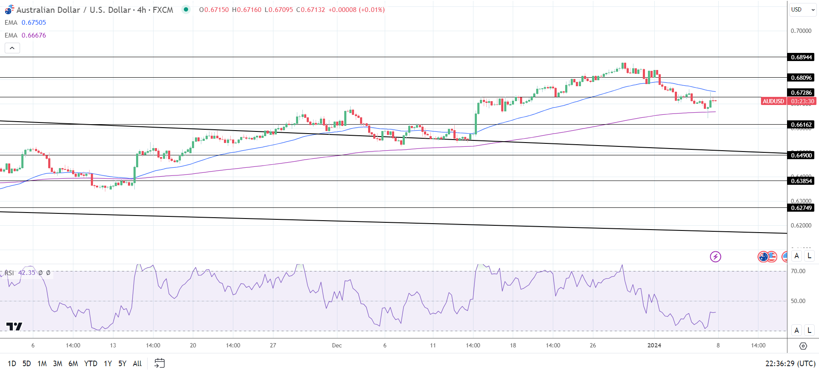819x373 pixels.
Task: Select the 5Y time range
Action: (122, 364)
